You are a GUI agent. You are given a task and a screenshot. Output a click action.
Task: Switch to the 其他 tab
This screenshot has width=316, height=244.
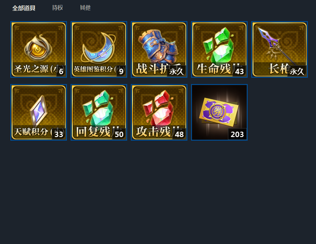85,8
